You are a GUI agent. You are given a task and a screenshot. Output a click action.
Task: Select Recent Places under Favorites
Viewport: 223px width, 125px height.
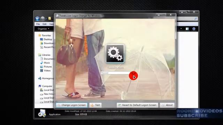49,47
